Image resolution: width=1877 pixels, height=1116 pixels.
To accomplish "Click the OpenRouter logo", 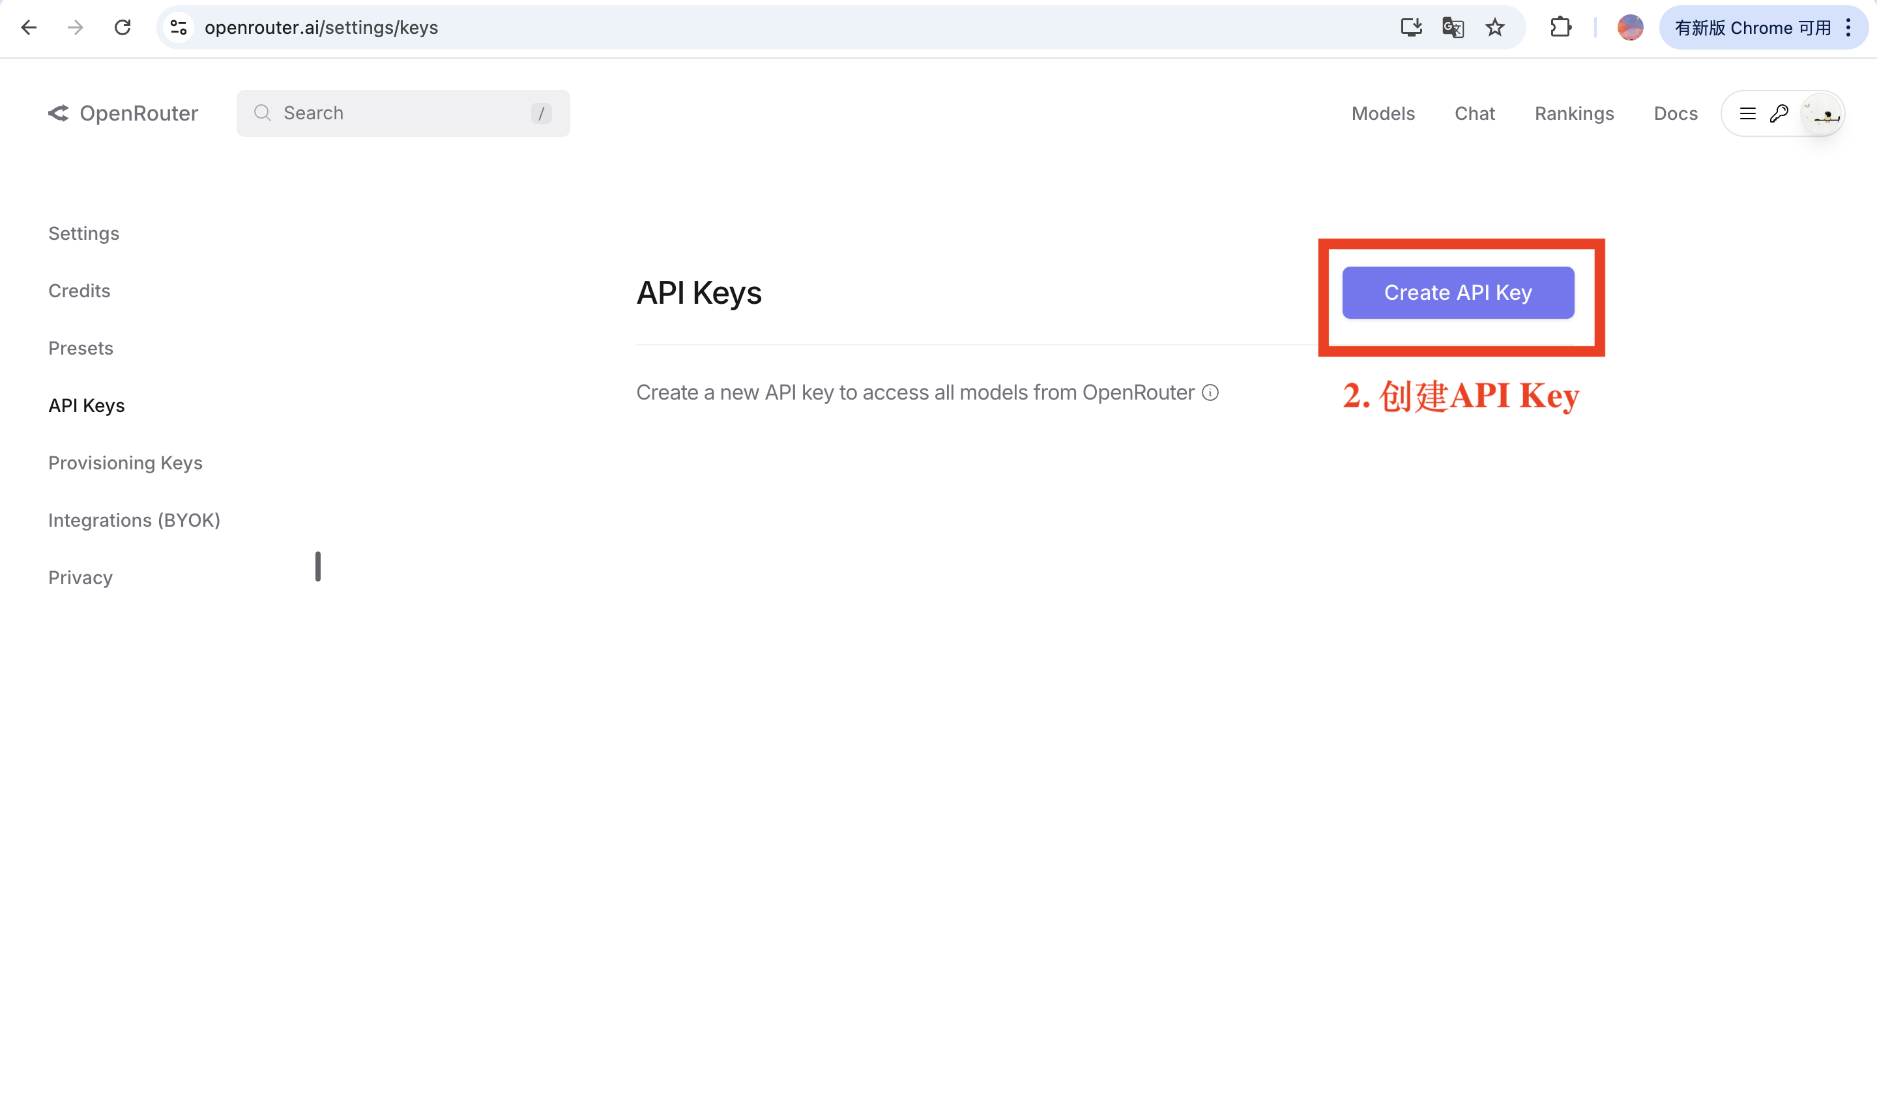I will pos(123,113).
